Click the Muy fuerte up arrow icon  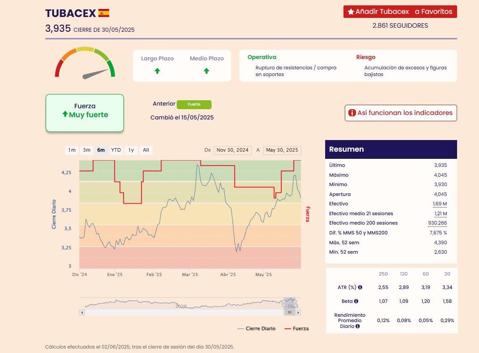point(65,114)
